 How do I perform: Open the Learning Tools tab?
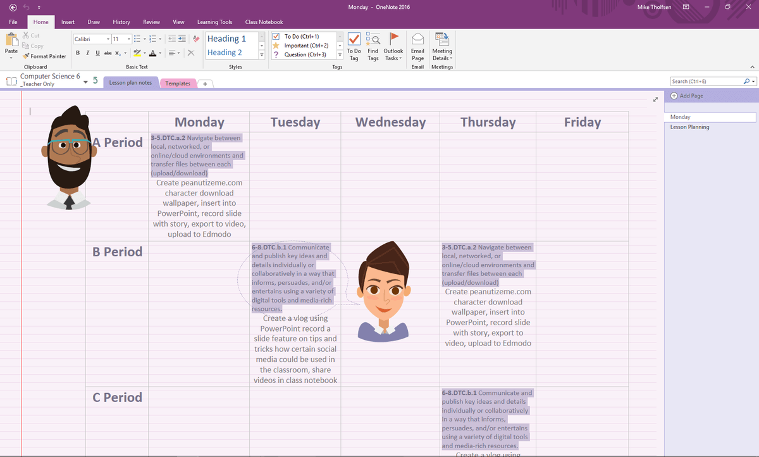pyautogui.click(x=214, y=22)
